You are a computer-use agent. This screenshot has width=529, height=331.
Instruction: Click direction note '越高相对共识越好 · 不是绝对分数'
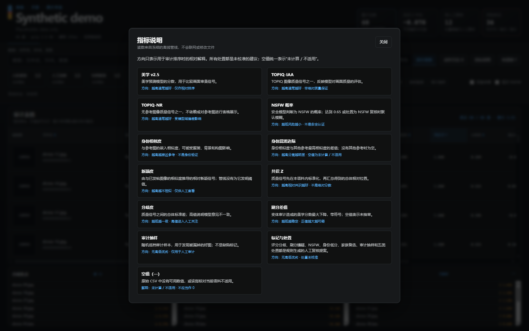click(x=306, y=185)
